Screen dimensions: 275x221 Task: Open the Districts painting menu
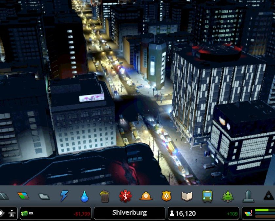pyautogui.click(x=44, y=196)
